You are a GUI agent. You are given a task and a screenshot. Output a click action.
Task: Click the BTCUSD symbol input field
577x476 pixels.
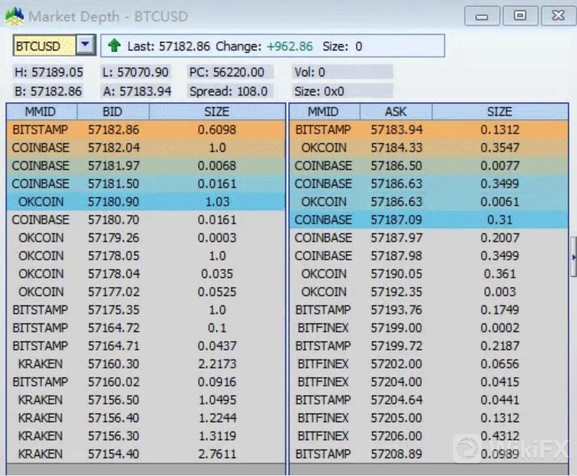point(44,46)
